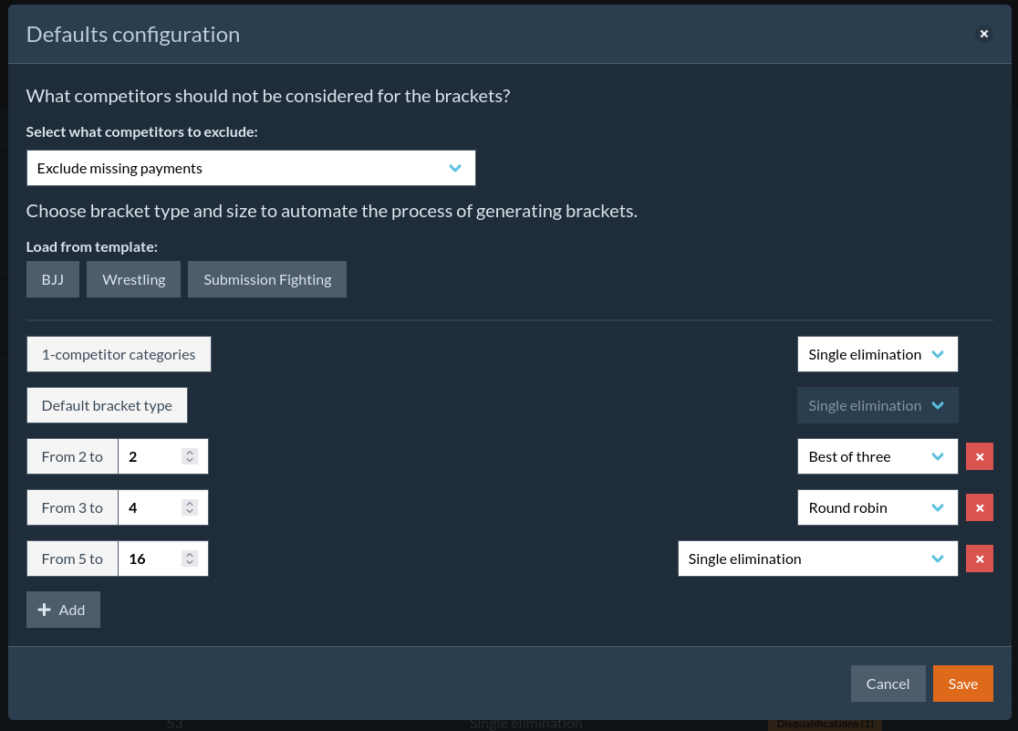Delete the From 5 to 16 rule

980,559
